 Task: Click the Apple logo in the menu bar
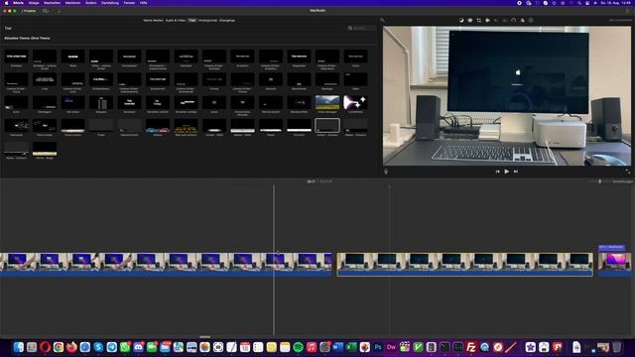tap(6, 3)
